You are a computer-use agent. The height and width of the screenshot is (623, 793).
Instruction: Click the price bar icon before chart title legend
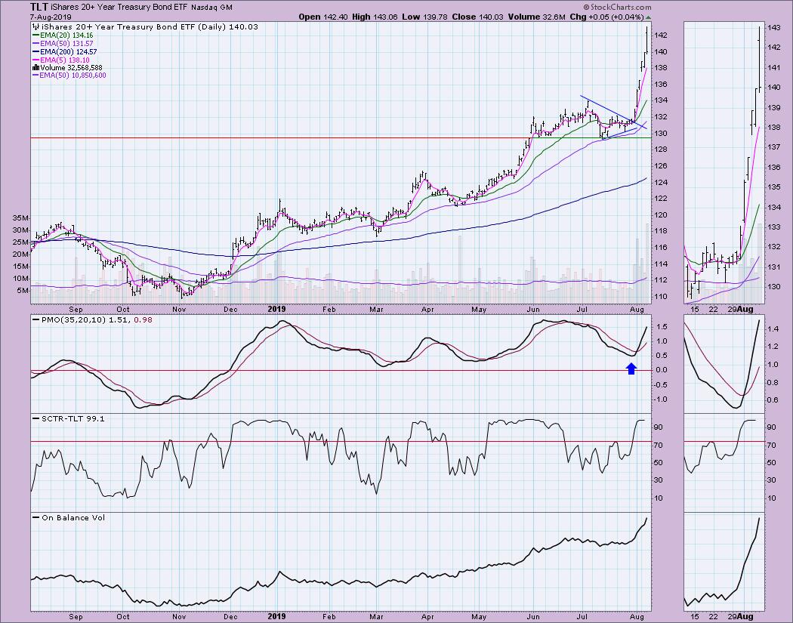click(36, 26)
